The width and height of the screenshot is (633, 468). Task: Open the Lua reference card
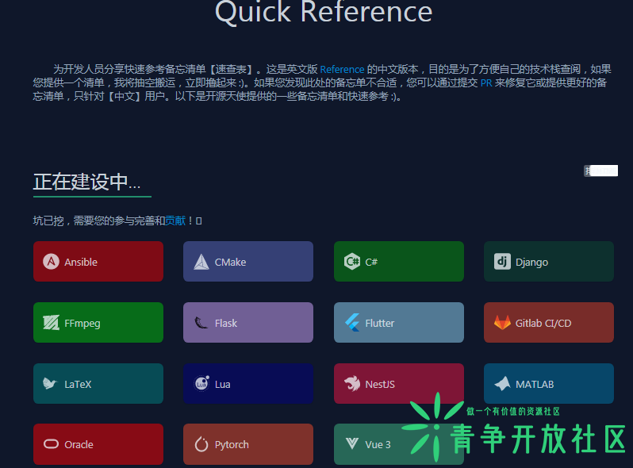pos(248,384)
